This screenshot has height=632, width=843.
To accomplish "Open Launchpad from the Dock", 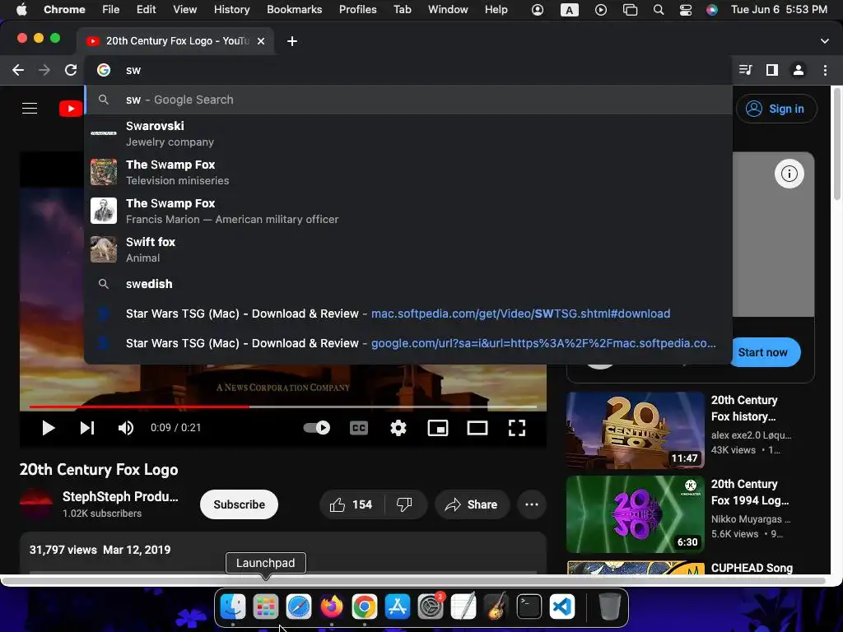I will click(x=266, y=606).
